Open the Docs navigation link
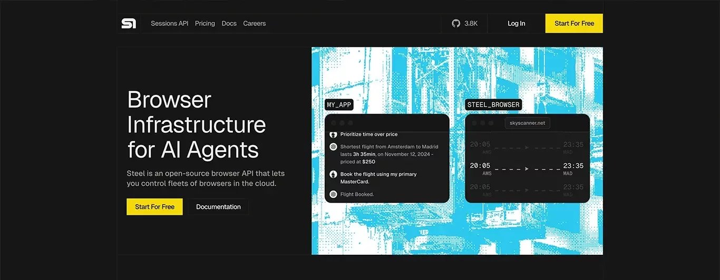Viewport: 720px width, 280px height. [229, 23]
